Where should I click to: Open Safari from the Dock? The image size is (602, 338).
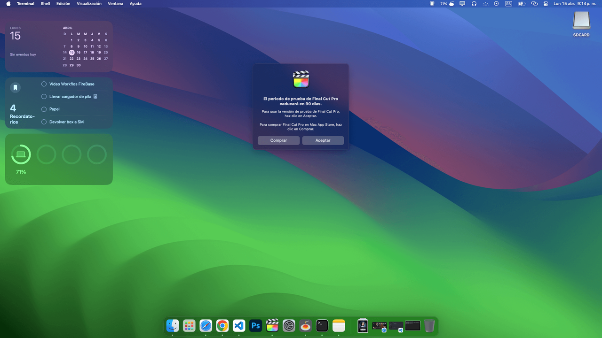(206, 325)
